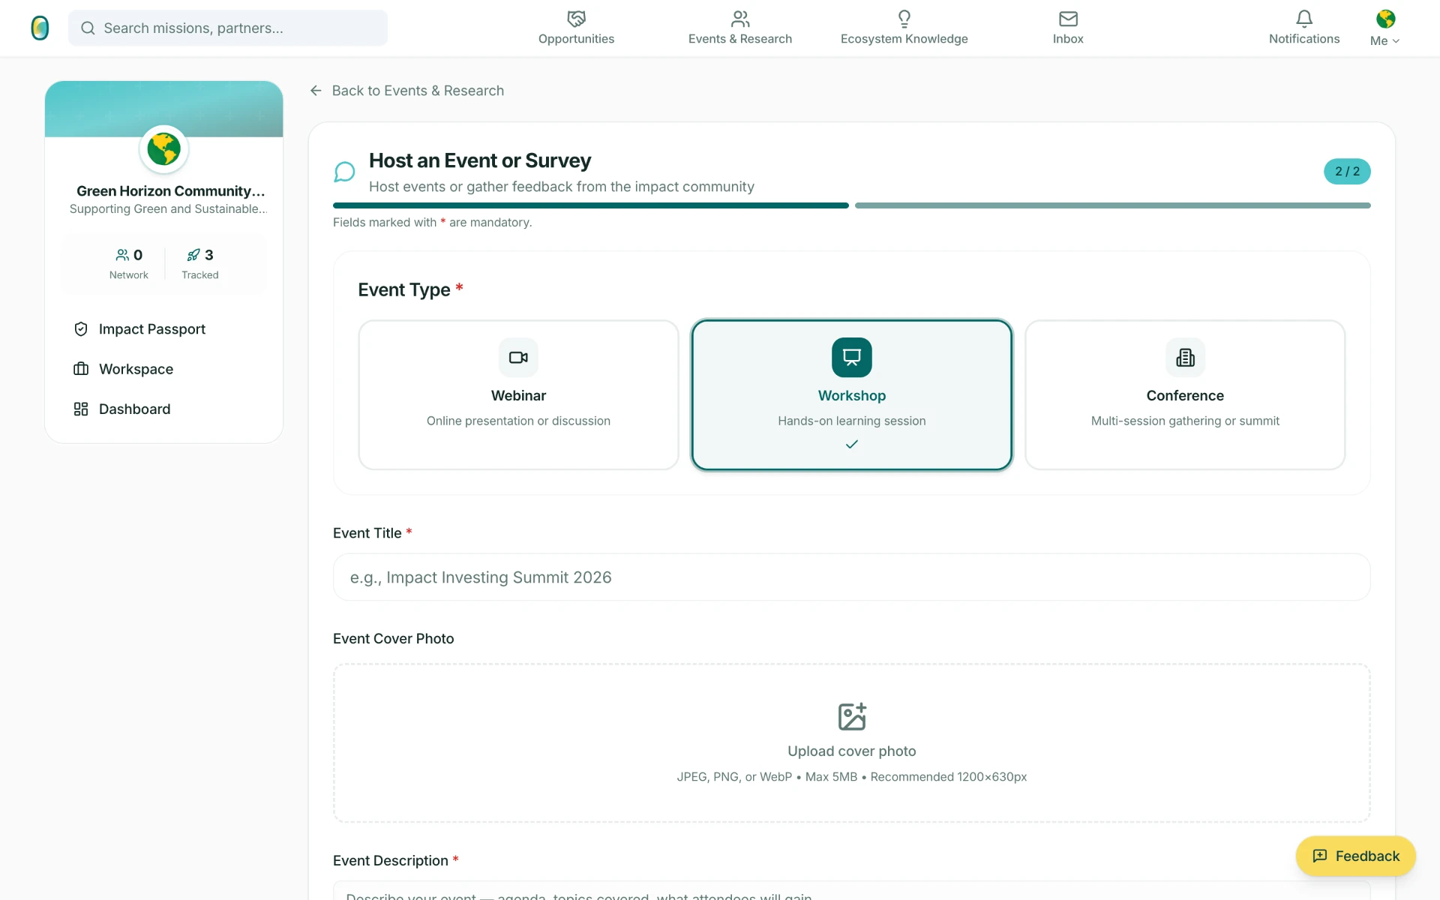
Task: Click the Green Horizon Community profile name
Action: click(171, 191)
